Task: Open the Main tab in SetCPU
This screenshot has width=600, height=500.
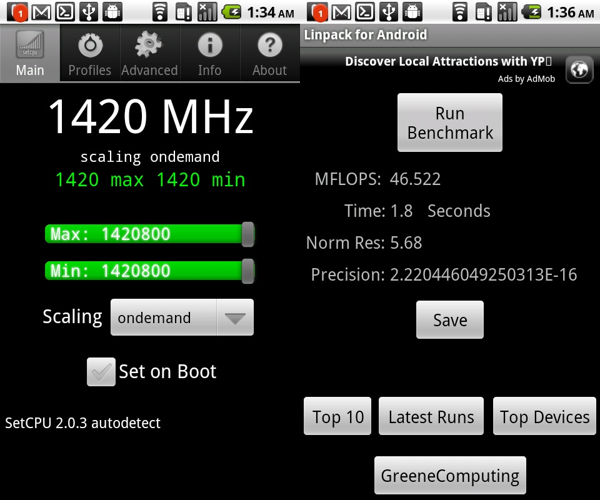Action: pos(30,53)
